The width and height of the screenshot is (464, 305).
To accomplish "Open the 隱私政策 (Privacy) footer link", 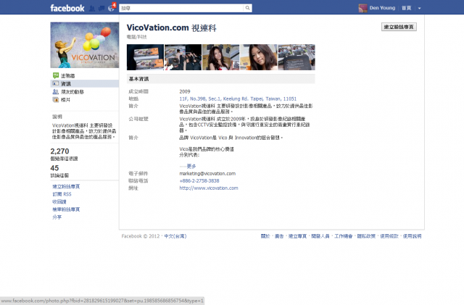I will pos(366,236).
